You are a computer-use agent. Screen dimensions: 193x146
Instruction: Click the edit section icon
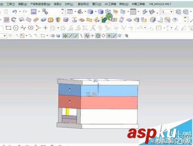152,12
